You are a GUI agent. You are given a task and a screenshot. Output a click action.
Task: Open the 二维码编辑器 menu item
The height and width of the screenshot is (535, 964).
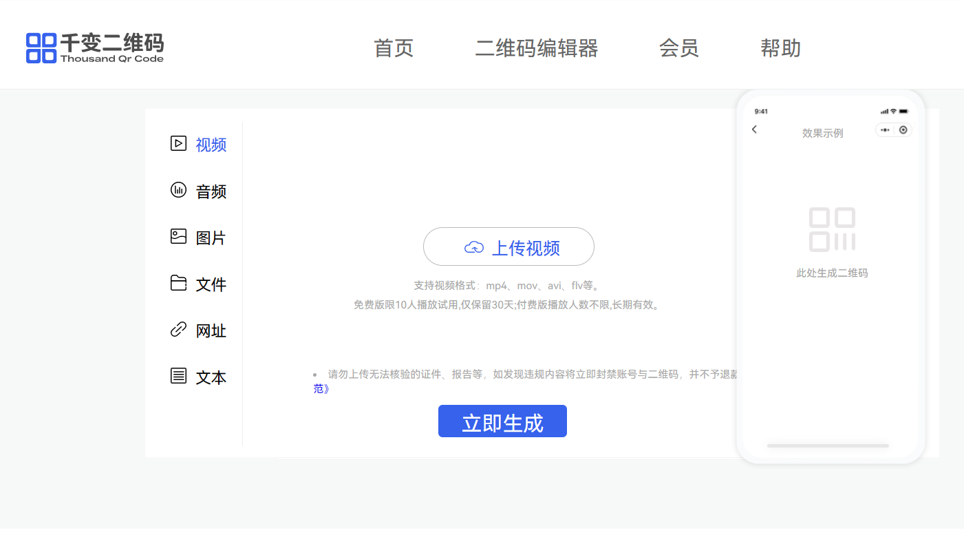point(537,48)
